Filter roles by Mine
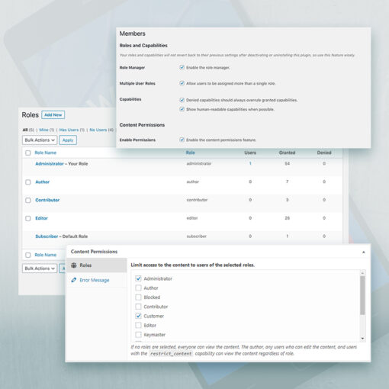Image resolution: width=389 pixels, height=389 pixels. (43, 130)
